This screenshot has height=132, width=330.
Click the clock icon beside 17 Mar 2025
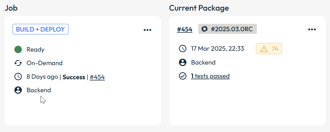[183, 49]
